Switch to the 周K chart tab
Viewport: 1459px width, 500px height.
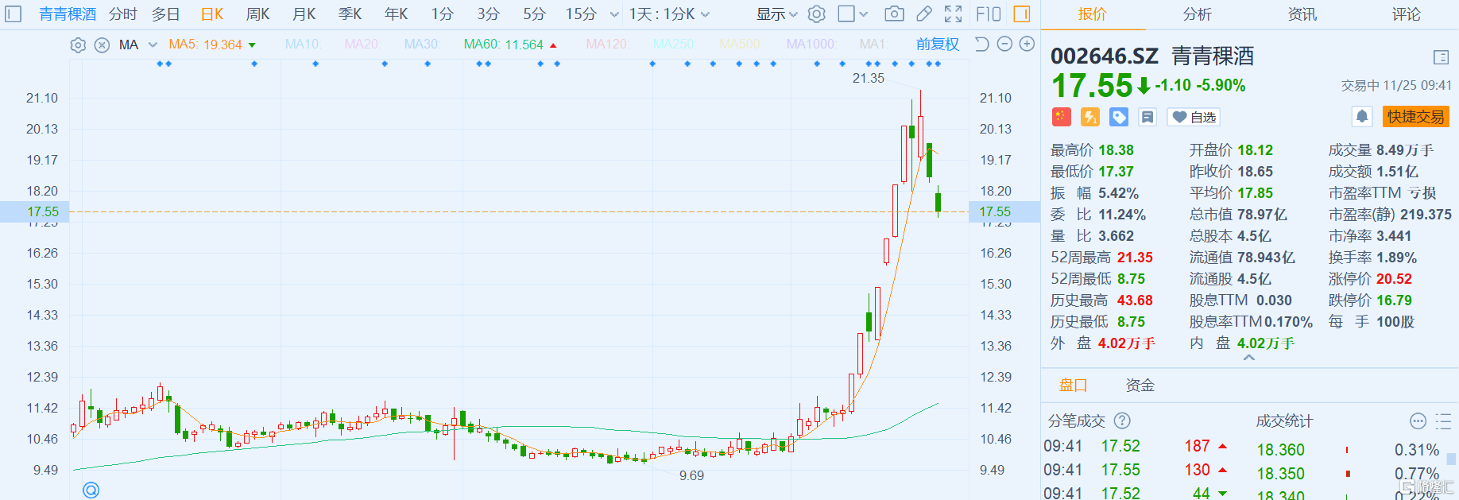coord(257,14)
